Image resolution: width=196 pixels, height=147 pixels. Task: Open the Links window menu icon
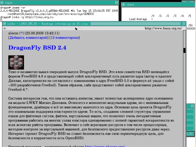[x=4, y=24]
